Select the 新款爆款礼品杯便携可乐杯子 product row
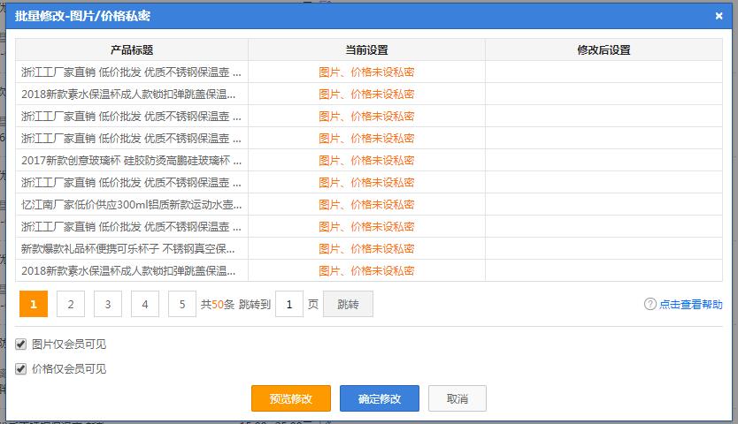 (x=368, y=249)
